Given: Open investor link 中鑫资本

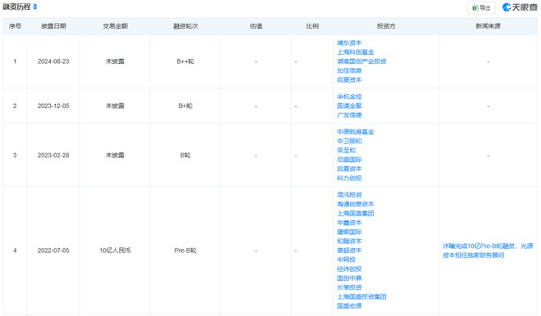Looking at the screenshot, I should (349, 223).
